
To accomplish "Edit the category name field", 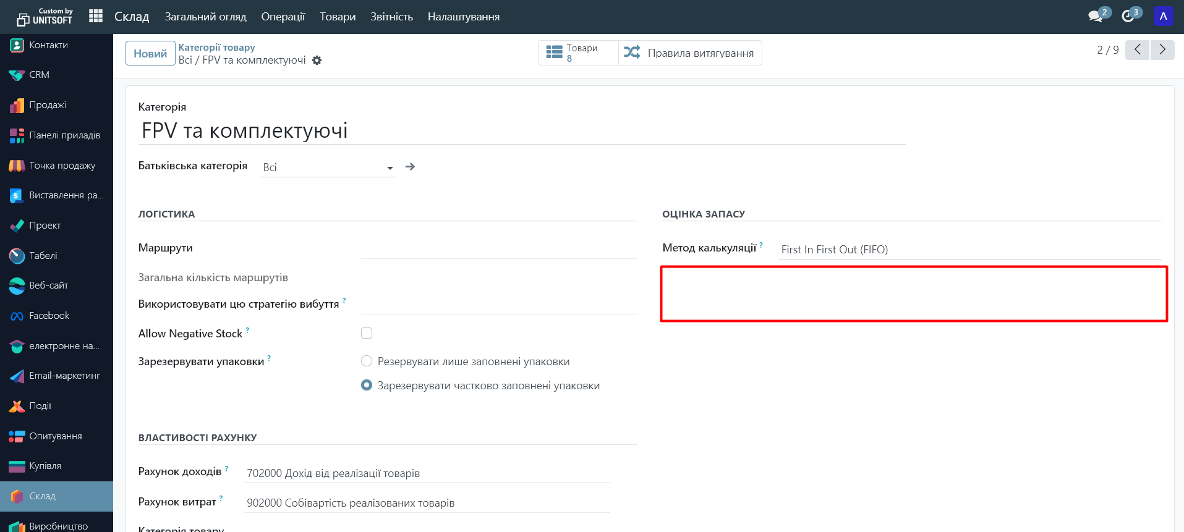I will tap(521, 131).
